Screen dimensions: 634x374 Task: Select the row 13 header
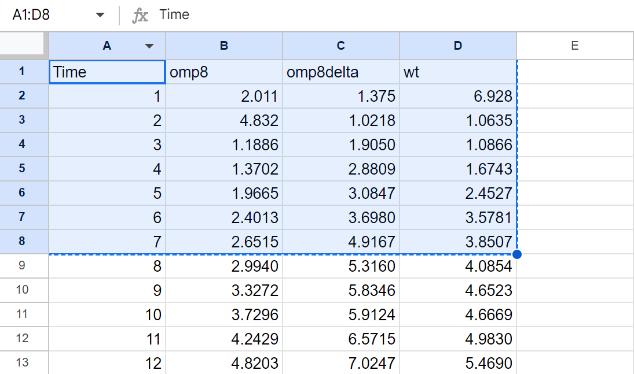[x=22, y=363]
